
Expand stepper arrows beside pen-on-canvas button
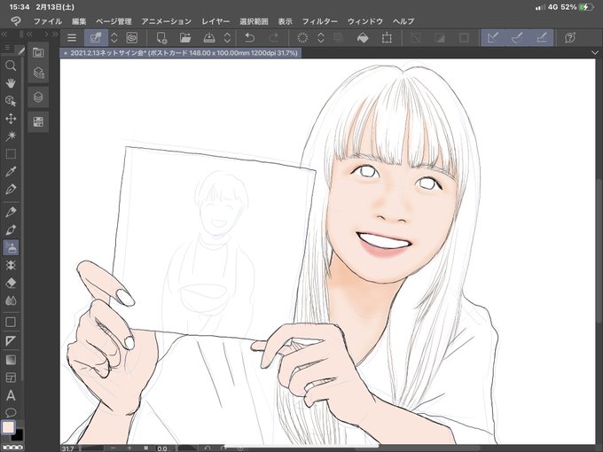(114, 37)
